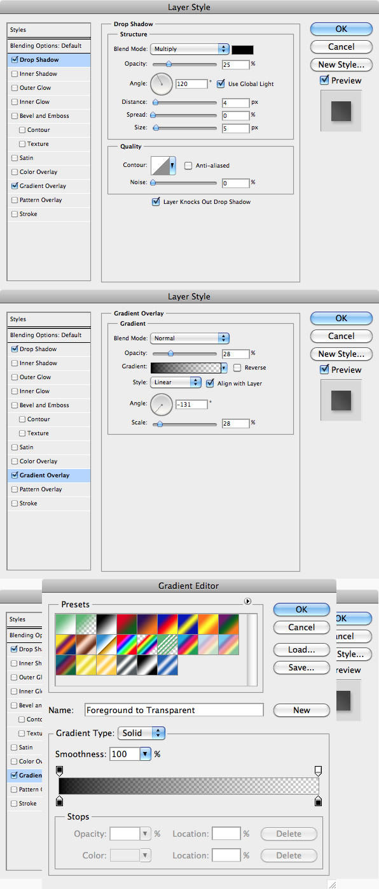379x889 pixels.
Task: Click the Drop Shadow Opacity slider
Action: 184,64
